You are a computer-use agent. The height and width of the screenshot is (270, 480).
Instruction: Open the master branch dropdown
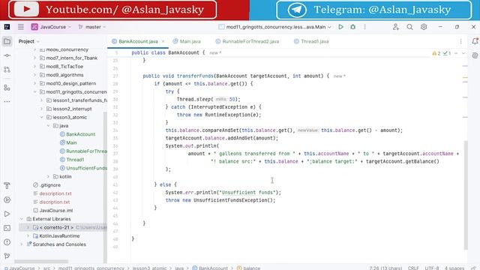click(92, 27)
